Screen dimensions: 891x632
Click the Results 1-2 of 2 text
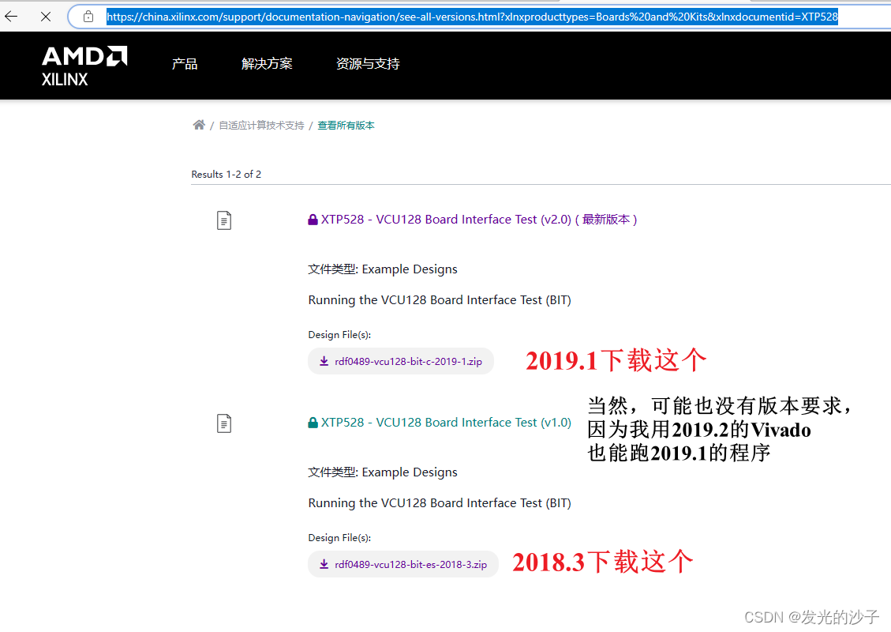(226, 174)
